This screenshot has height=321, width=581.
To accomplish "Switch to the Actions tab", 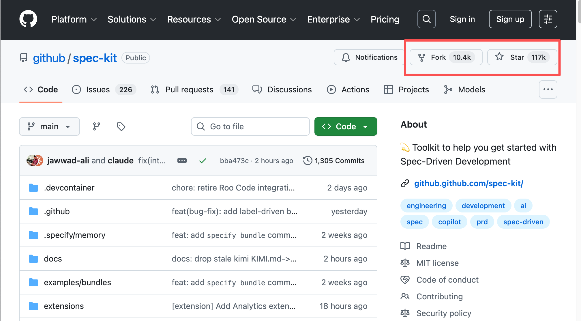I will (x=348, y=89).
